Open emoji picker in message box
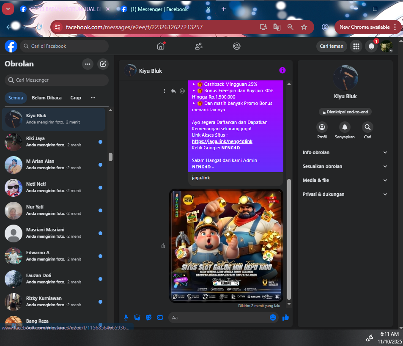The image size is (403, 346). [273, 318]
